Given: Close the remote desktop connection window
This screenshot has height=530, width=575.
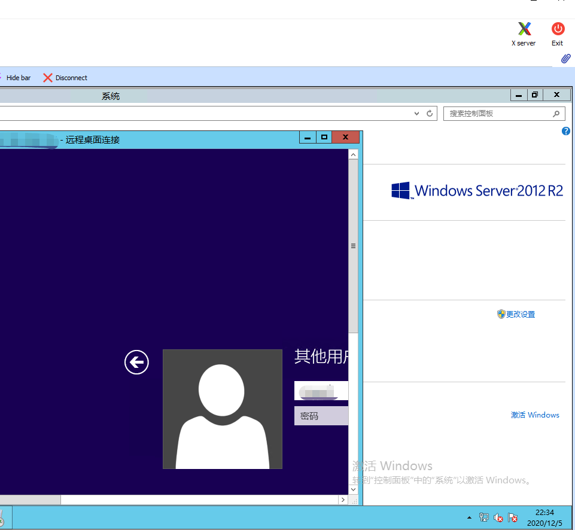Looking at the screenshot, I should click(x=345, y=138).
